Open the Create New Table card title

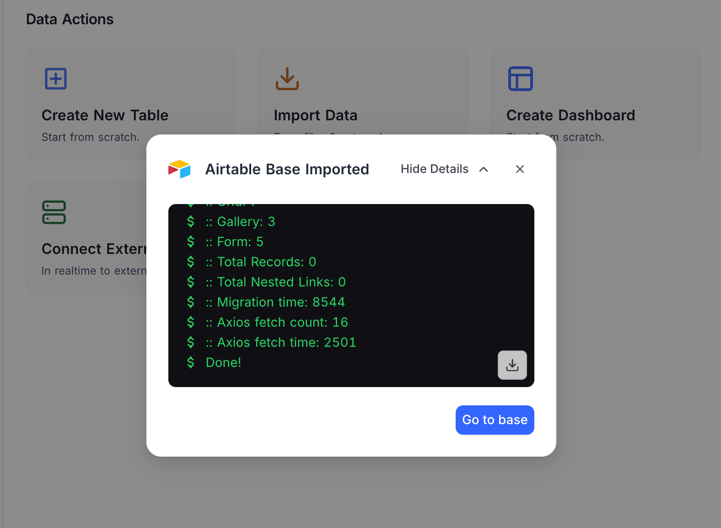[105, 115]
